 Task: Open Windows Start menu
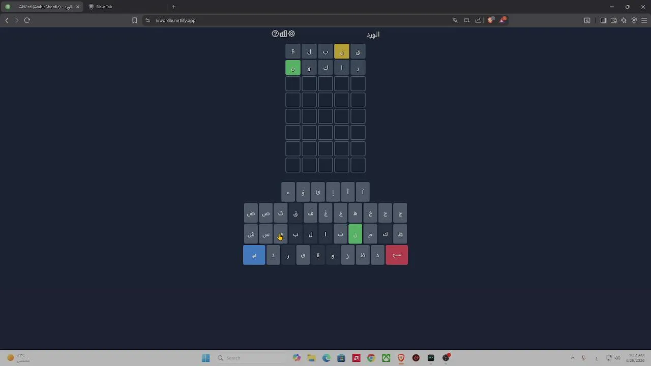205,358
